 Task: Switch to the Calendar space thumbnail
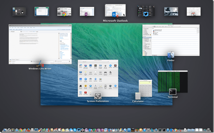[x=193, y=12]
